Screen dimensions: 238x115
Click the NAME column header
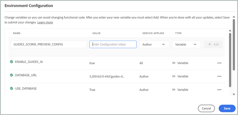[x=17, y=33]
